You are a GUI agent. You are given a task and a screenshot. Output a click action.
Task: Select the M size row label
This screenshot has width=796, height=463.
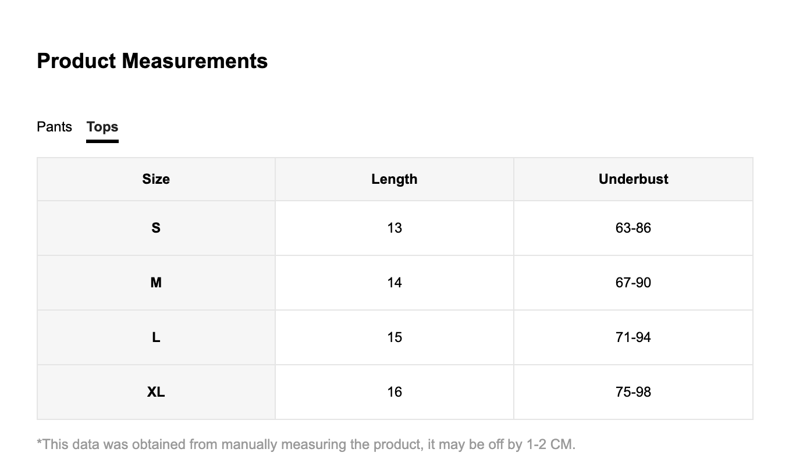click(156, 283)
